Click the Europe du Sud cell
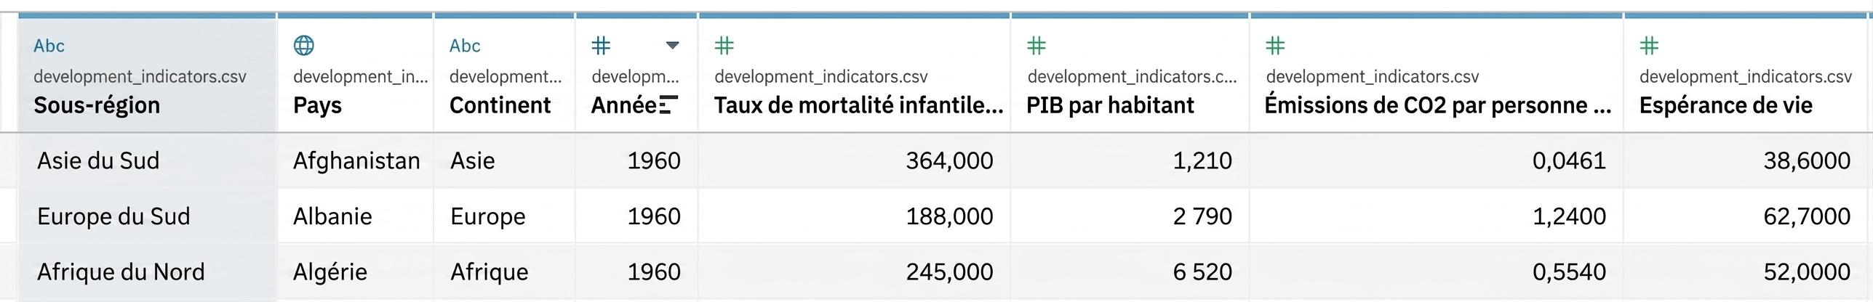Viewport: 1873px width, 302px height. (x=113, y=216)
